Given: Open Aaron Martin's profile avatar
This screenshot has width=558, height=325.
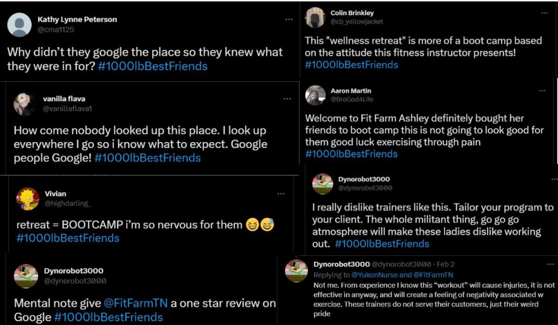Looking at the screenshot, I should (316, 95).
